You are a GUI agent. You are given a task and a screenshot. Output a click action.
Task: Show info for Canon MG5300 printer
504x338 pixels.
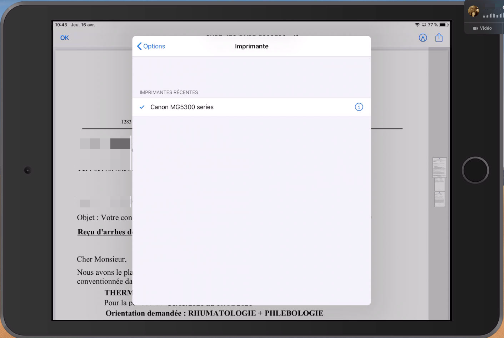coord(359,107)
